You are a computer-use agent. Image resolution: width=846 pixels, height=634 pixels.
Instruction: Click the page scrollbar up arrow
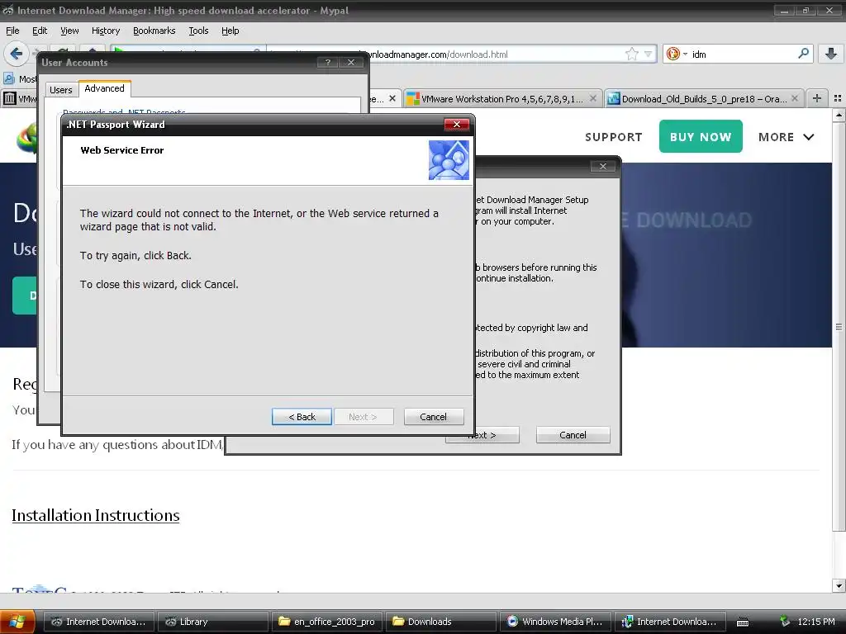839,115
